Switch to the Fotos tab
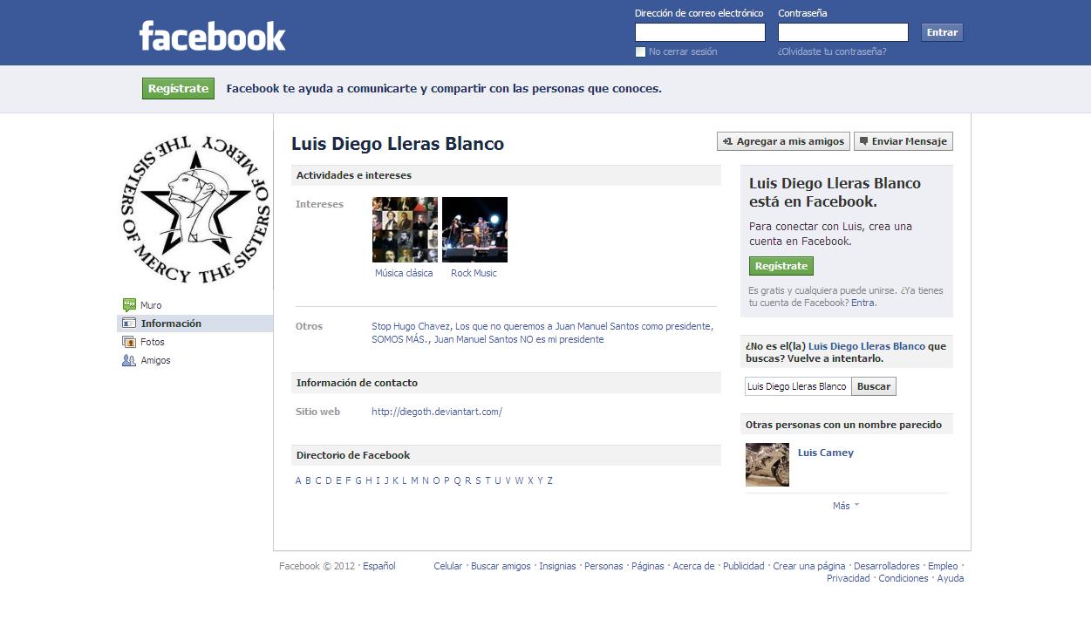The image size is (1091, 620). [x=153, y=342]
